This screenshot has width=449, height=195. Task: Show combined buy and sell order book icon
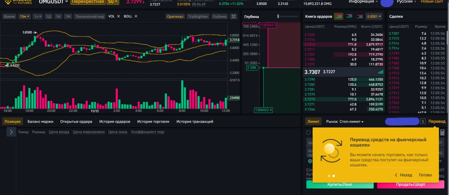(339, 16)
